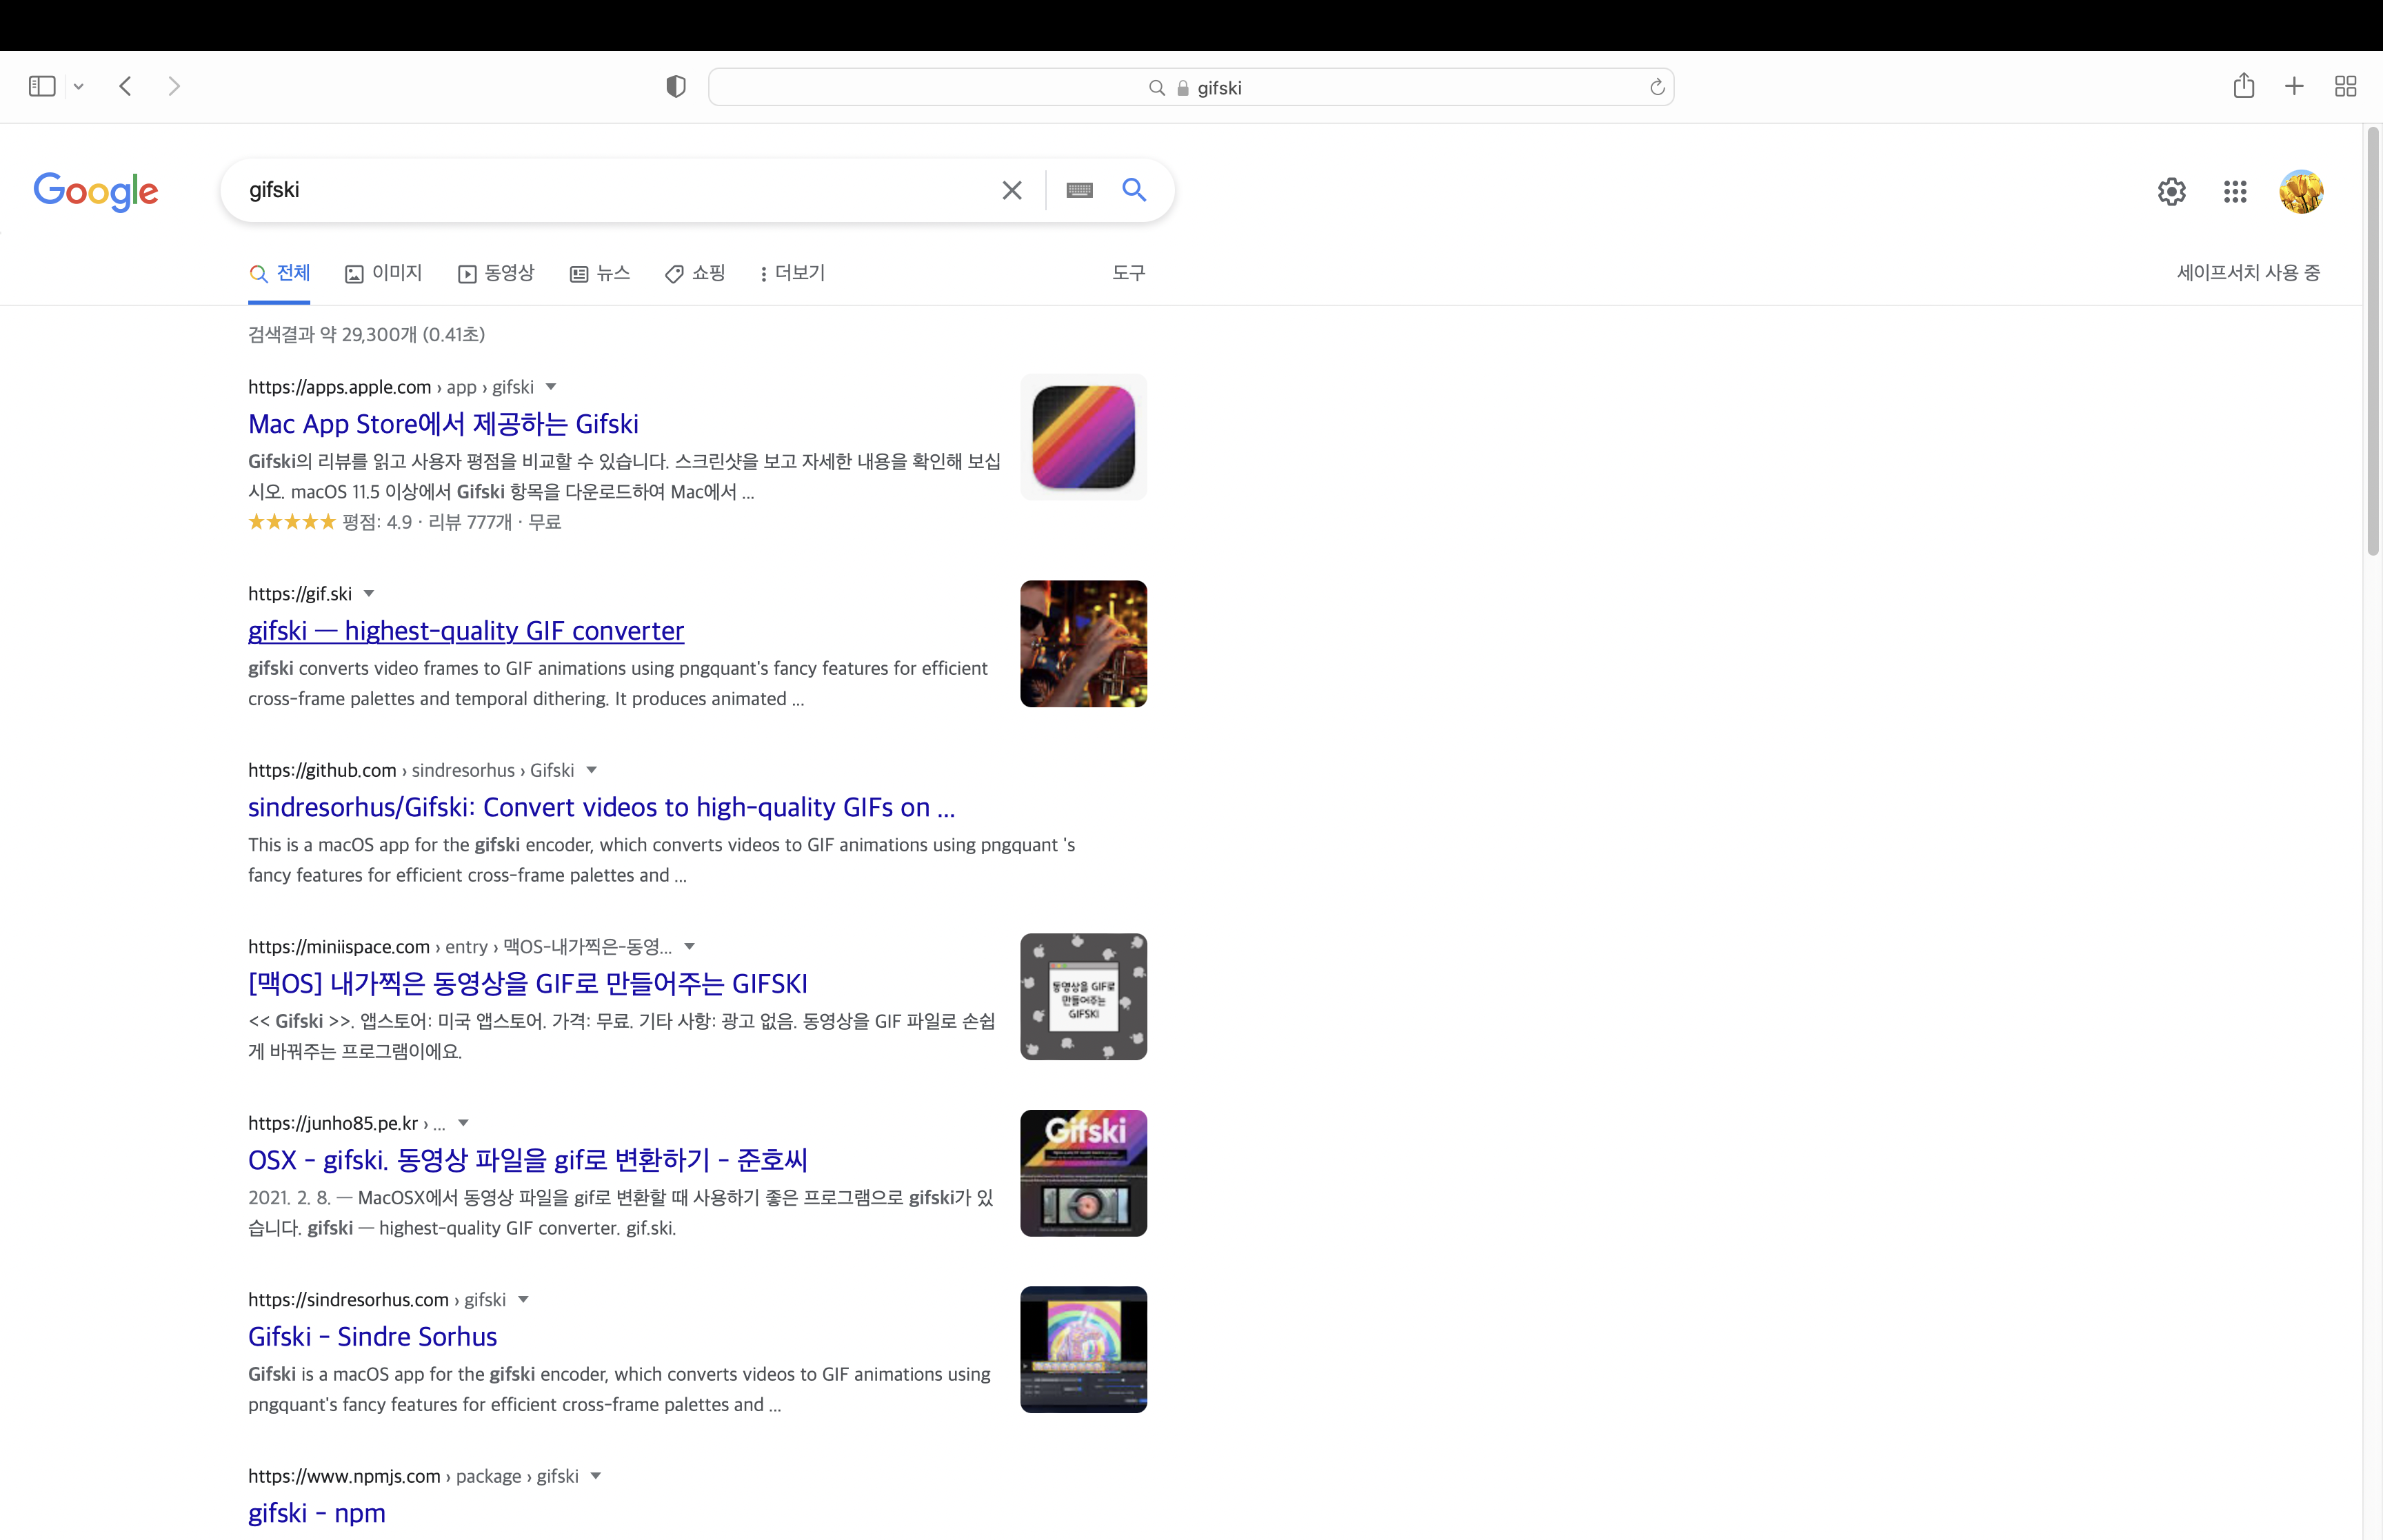The image size is (2383, 1540).
Task: Open sindresorhus/Gifski GitHub result link
Action: pyautogui.click(x=601, y=807)
